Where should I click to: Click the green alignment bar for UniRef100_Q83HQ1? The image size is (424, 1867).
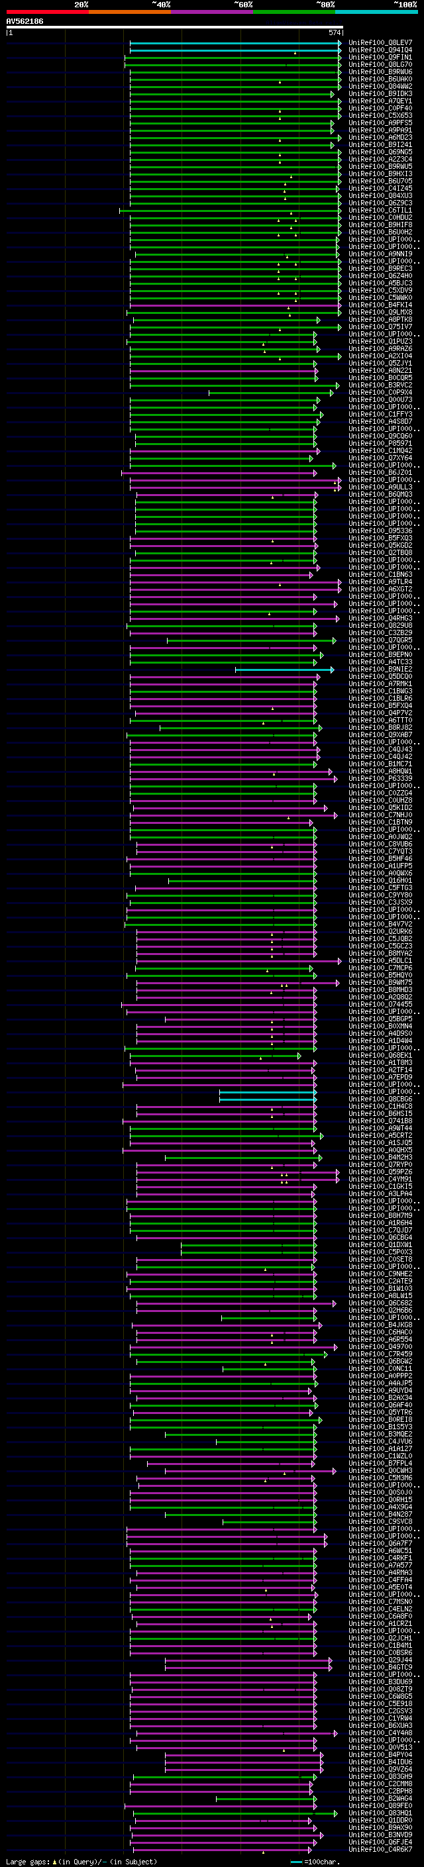click(235, 1813)
